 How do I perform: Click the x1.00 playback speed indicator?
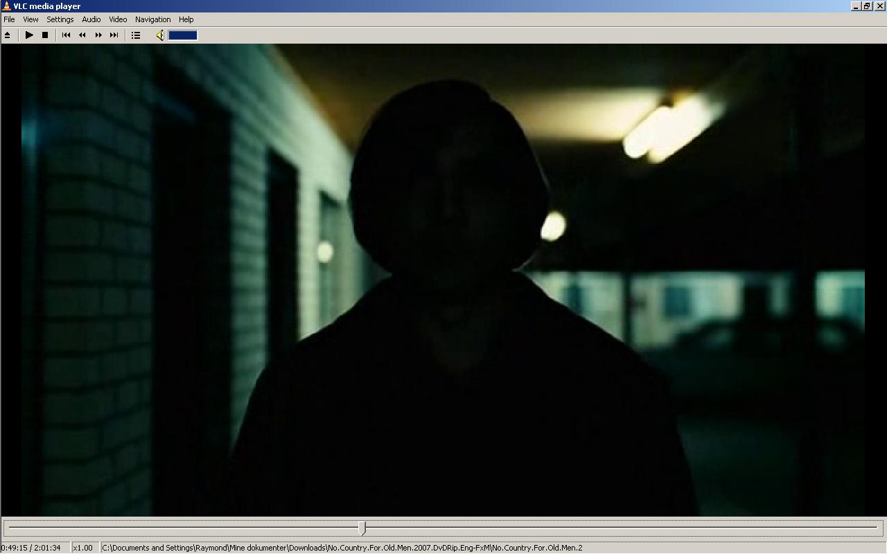[x=83, y=548]
